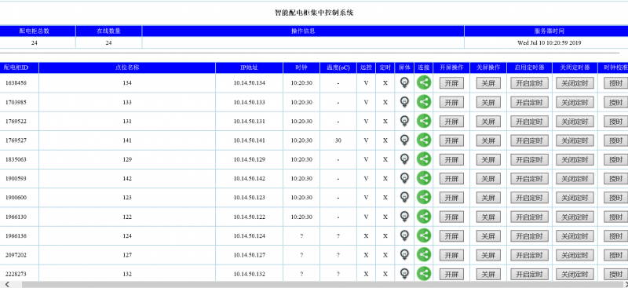Click 授时 button for cabinet 124

(616, 236)
